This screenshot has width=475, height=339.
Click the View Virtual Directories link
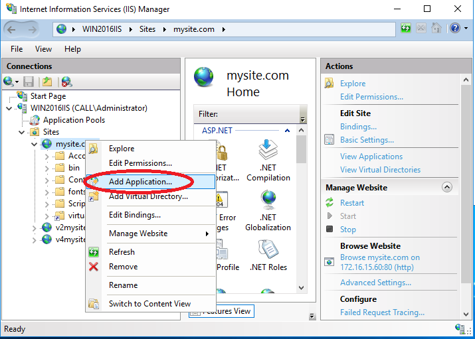coord(380,170)
